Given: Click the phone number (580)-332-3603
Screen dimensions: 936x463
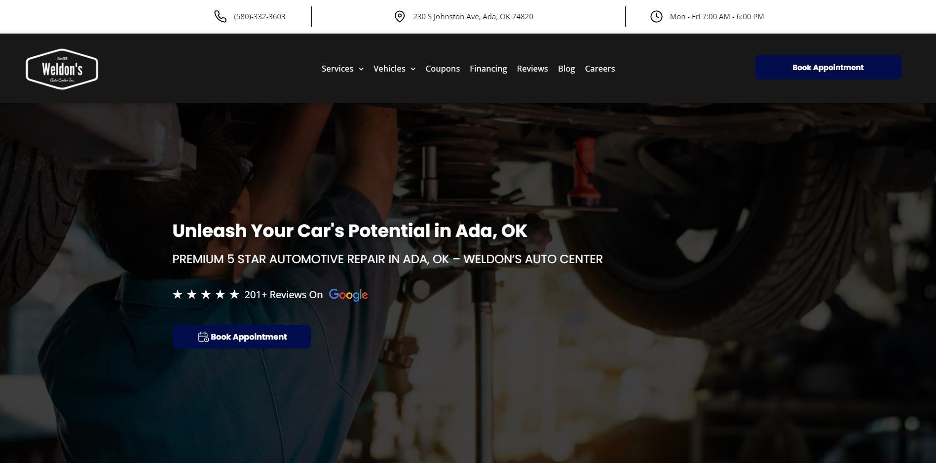Looking at the screenshot, I should point(259,16).
